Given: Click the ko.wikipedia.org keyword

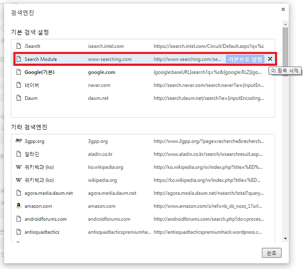Looking at the screenshot, I should pos(106,167).
